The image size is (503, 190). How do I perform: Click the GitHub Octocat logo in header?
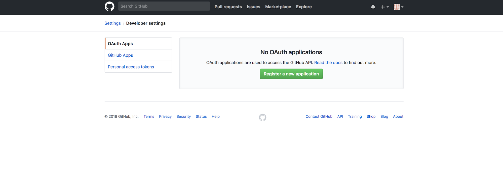(109, 7)
